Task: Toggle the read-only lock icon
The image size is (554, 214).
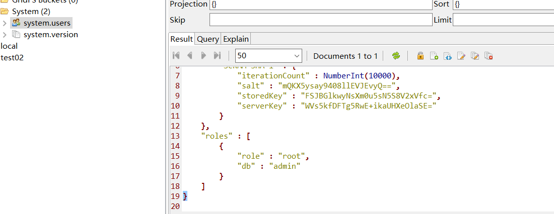Action: coord(420,56)
